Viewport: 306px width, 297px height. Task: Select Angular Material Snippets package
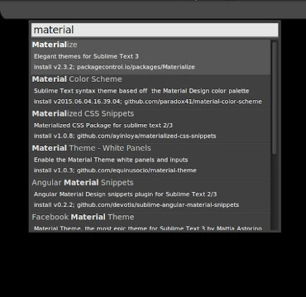pos(83,182)
